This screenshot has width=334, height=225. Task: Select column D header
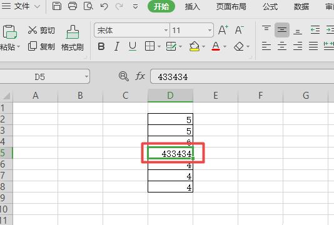coord(170,96)
